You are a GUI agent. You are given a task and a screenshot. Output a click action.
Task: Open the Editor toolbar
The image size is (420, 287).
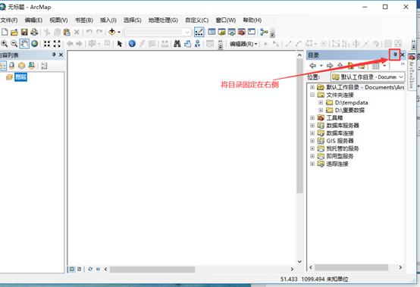pos(199,32)
